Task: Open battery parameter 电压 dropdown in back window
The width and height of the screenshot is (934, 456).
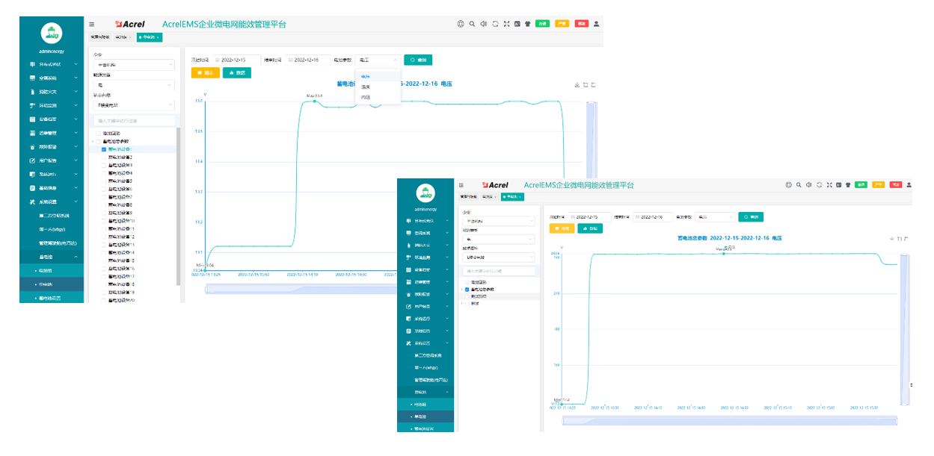Action: click(378, 60)
